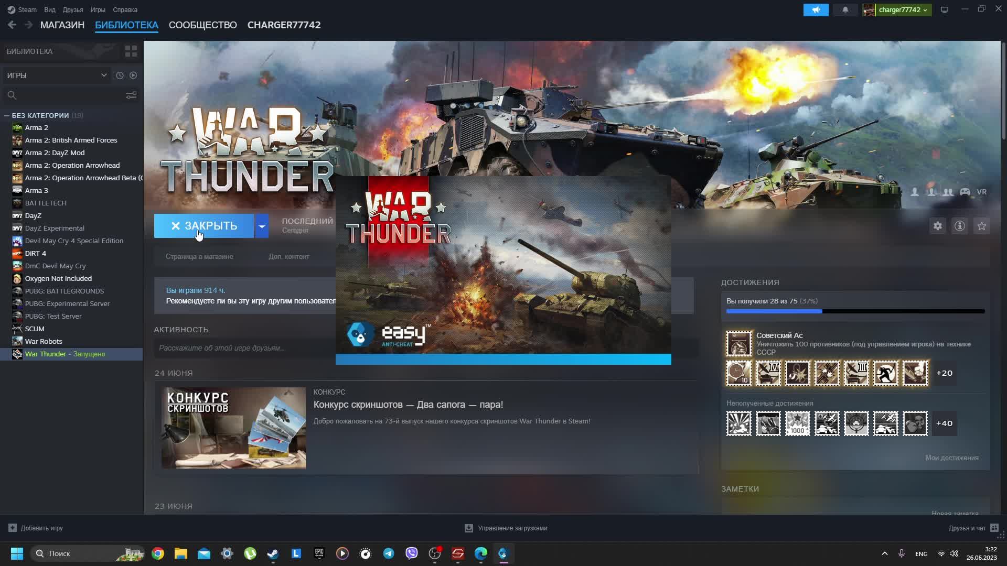Open the sidebar advanced filter settings icon
The height and width of the screenshot is (566, 1007).
(131, 95)
